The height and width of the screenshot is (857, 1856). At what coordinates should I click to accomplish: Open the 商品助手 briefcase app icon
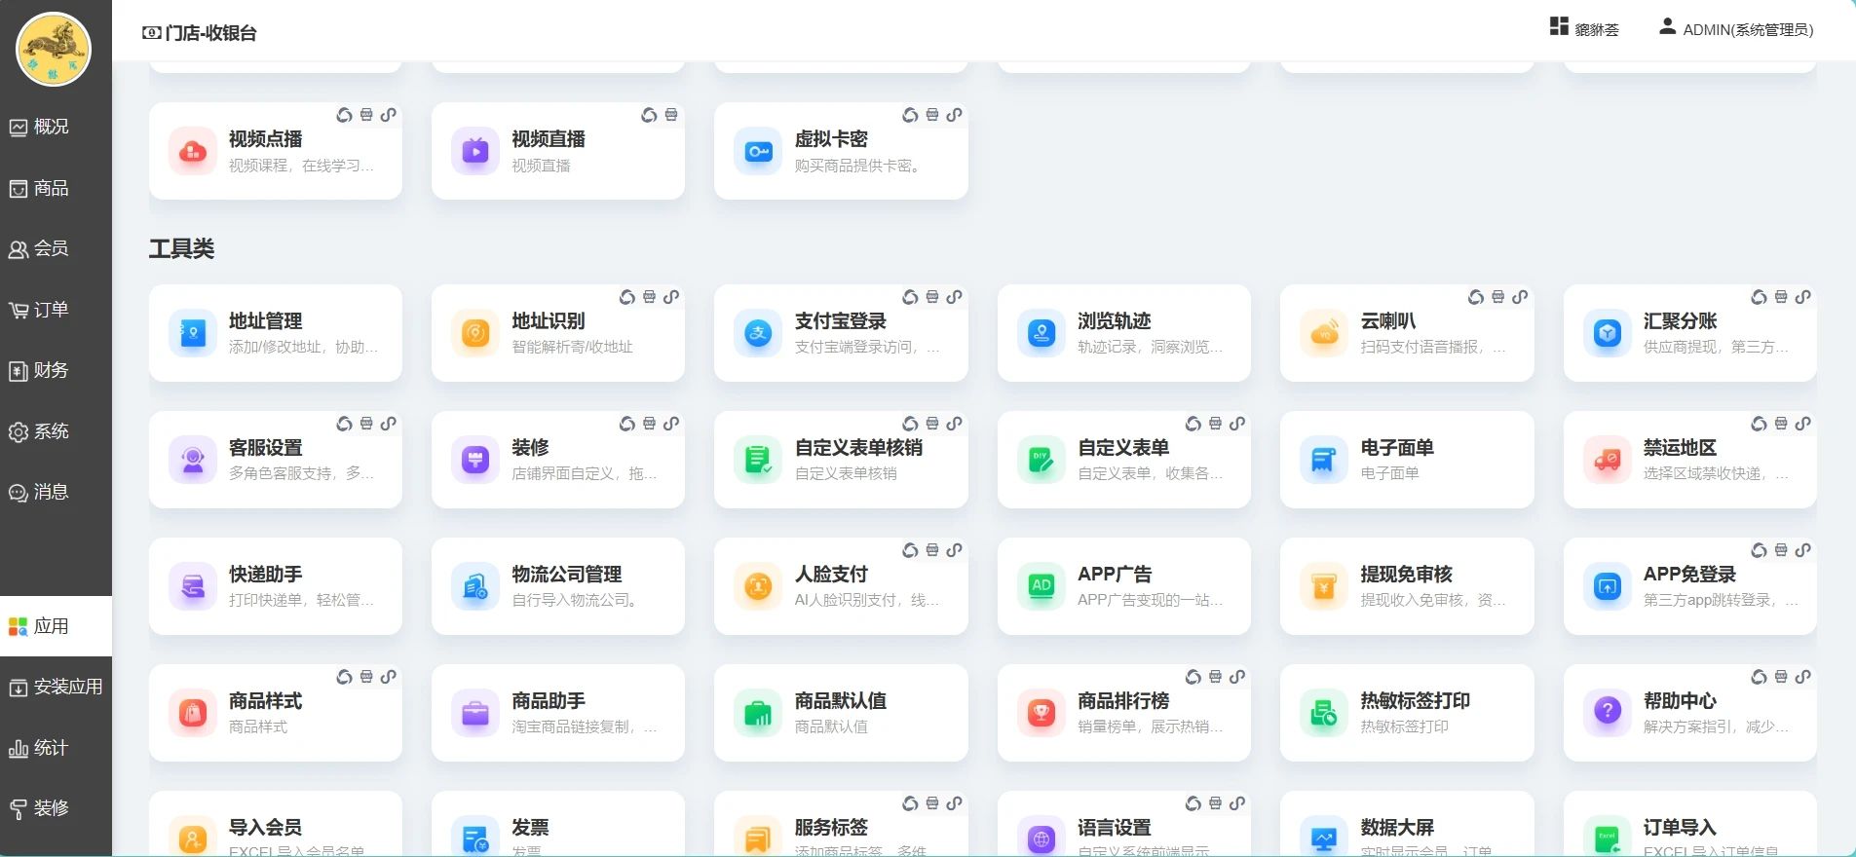tap(475, 713)
